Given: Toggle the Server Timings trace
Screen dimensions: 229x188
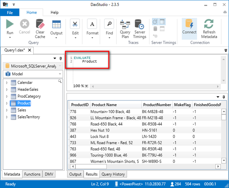Looking at the screenshot, I should pyautogui.click(x=140, y=29).
